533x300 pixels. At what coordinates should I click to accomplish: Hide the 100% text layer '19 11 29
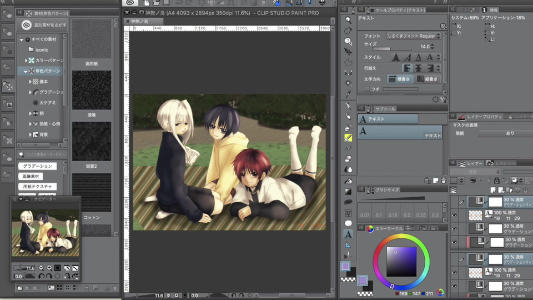point(454,215)
